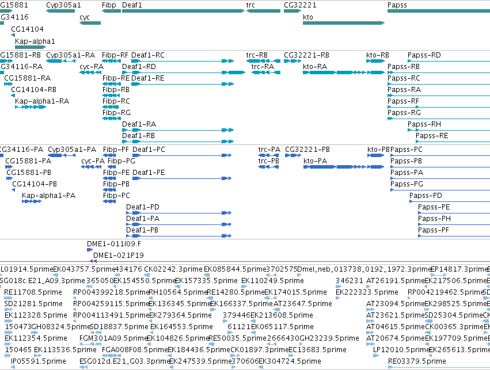490x370 pixels.
Task: Click the CG32221 gene label
Action: coord(300,5)
